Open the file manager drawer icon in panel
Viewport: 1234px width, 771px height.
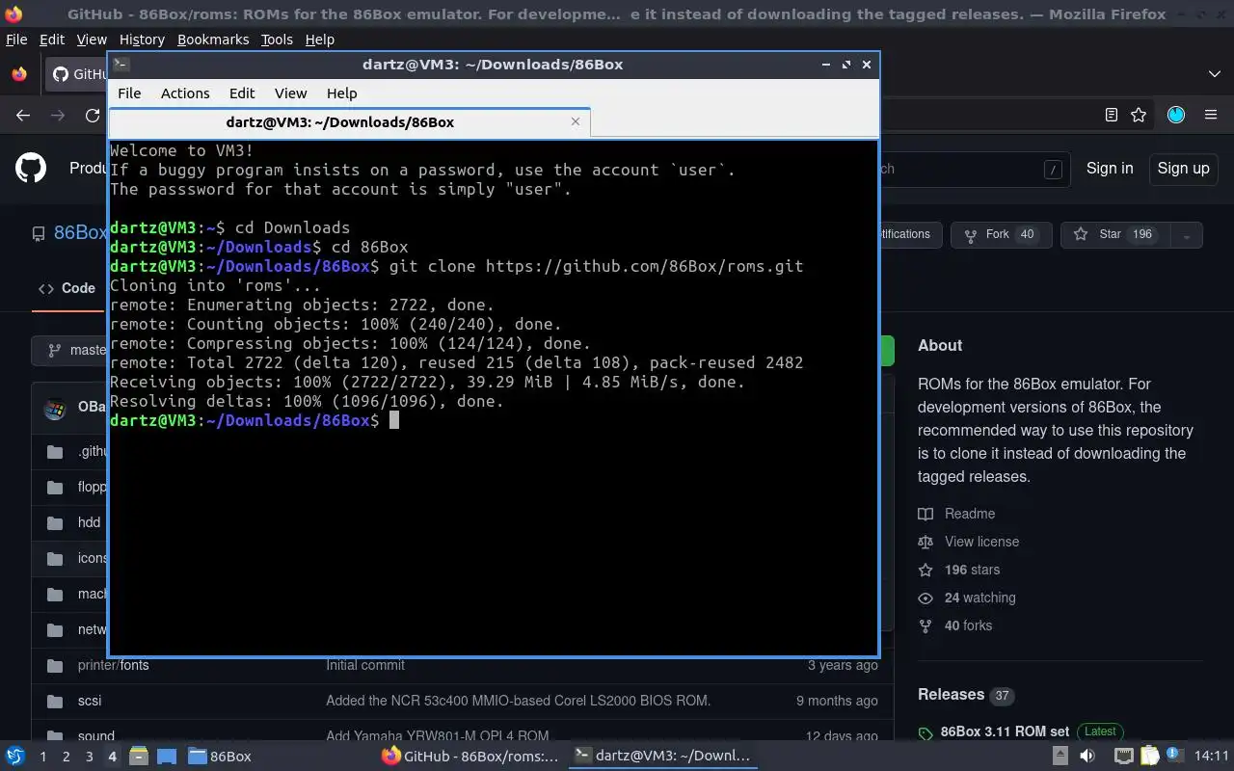138,757
